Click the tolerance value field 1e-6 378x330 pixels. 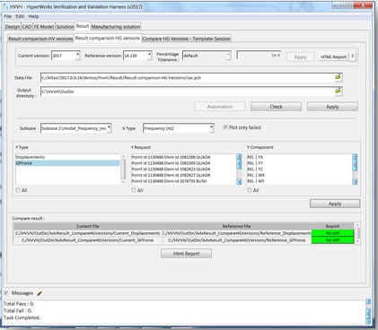[x=259, y=55]
